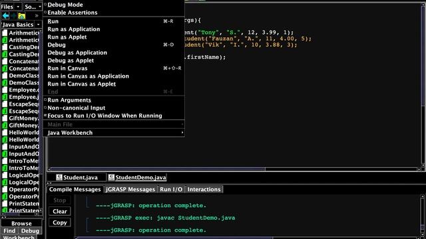The image size is (426, 239).
Task: Click the file list horizontal scrollbar
Action: click(19, 214)
